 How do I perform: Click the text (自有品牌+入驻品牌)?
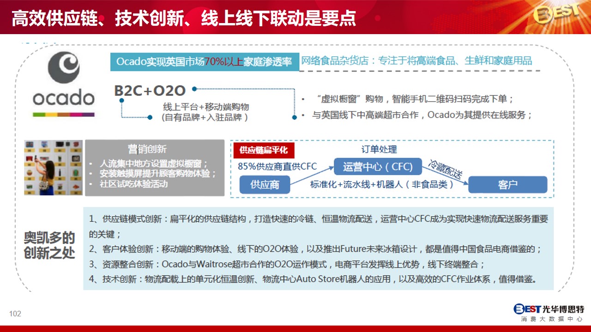point(205,118)
